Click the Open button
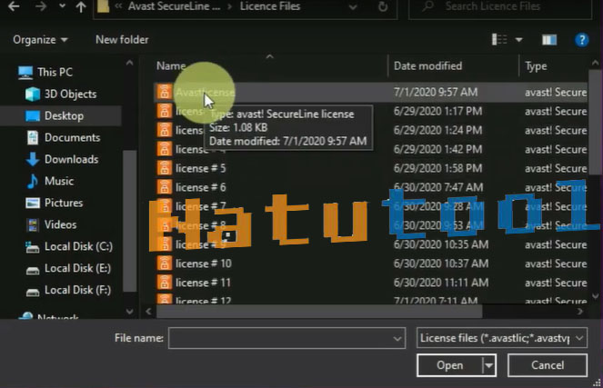The width and height of the screenshot is (603, 388). click(x=449, y=365)
